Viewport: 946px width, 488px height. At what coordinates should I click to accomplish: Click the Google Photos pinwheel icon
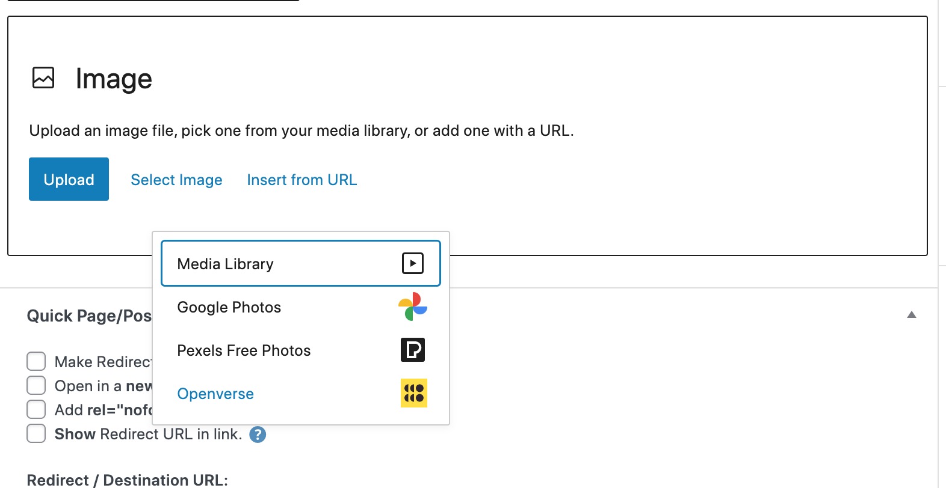(x=413, y=307)
